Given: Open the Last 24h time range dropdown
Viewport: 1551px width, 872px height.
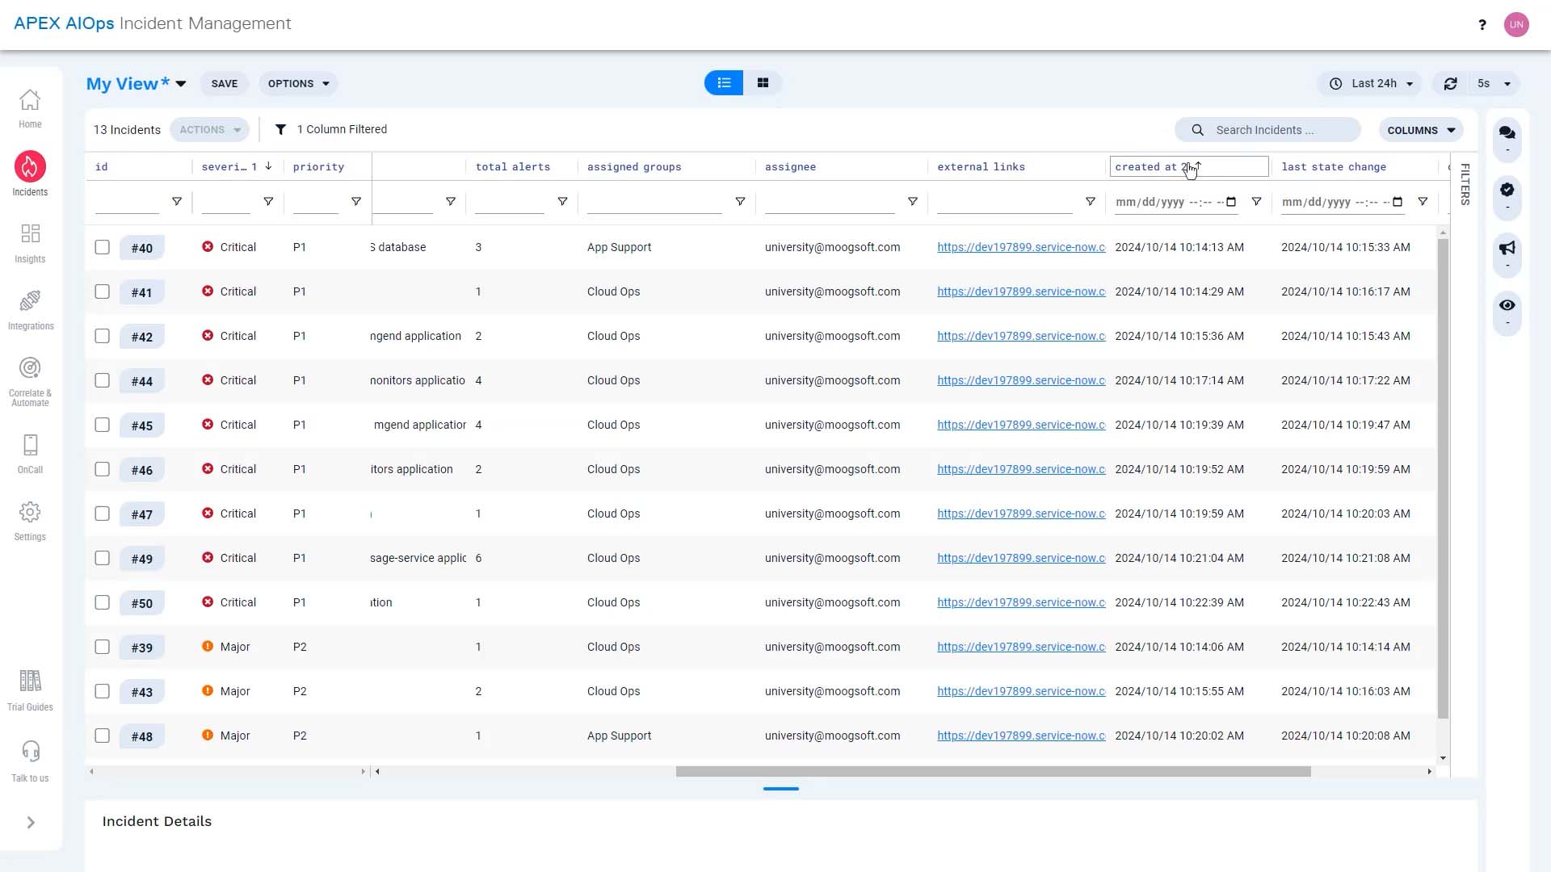Looking at the screenshot, I should pyautogui.click(x=1371, y=83).
